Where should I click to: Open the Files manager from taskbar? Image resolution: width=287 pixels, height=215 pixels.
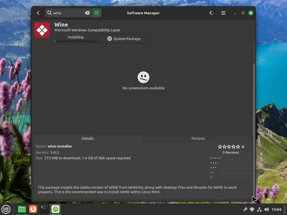point(22,209)
